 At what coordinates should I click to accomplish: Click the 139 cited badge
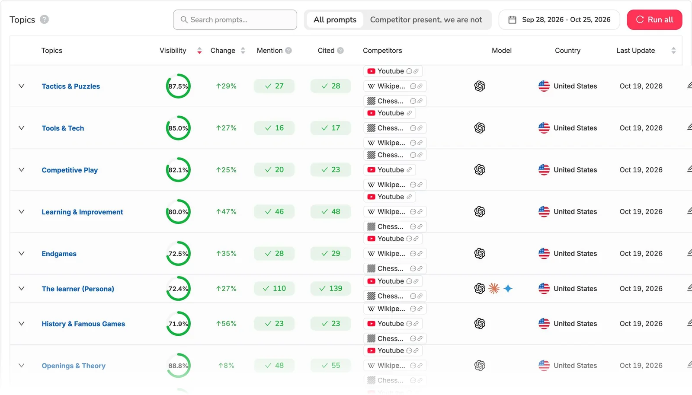[330, 288]
